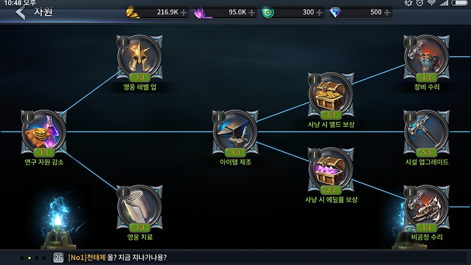Select the 시설 업그레이드 hammer node

[427, 132]
